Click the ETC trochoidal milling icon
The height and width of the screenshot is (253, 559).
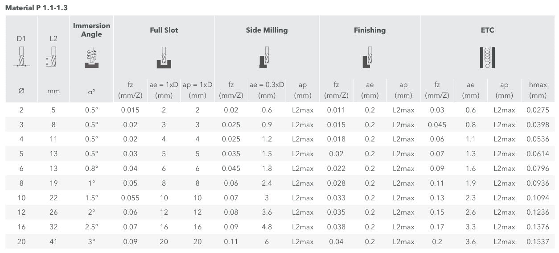click(487, 58)
